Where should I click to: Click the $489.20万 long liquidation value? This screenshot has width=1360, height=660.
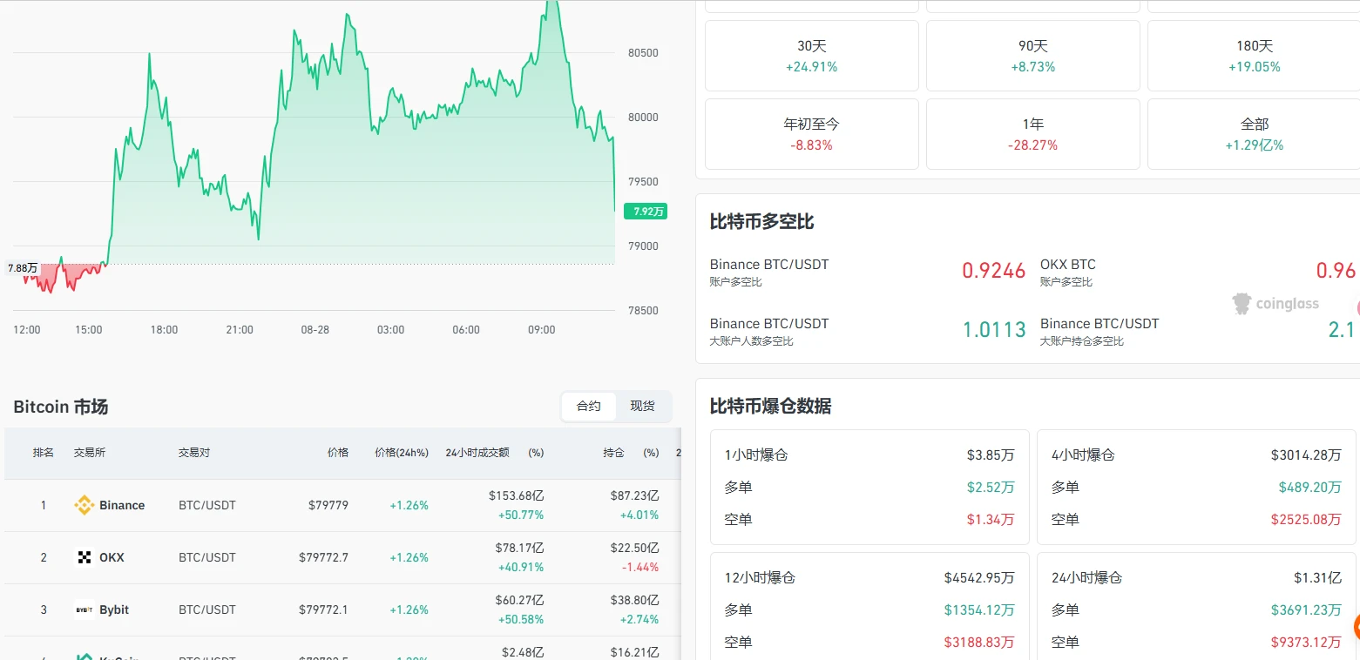1310,487
